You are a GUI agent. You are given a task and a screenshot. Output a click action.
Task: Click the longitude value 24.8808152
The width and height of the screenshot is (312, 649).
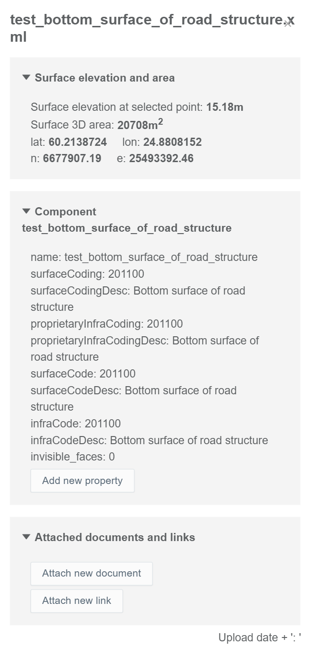pyautogui.click(x=172, y=142)
